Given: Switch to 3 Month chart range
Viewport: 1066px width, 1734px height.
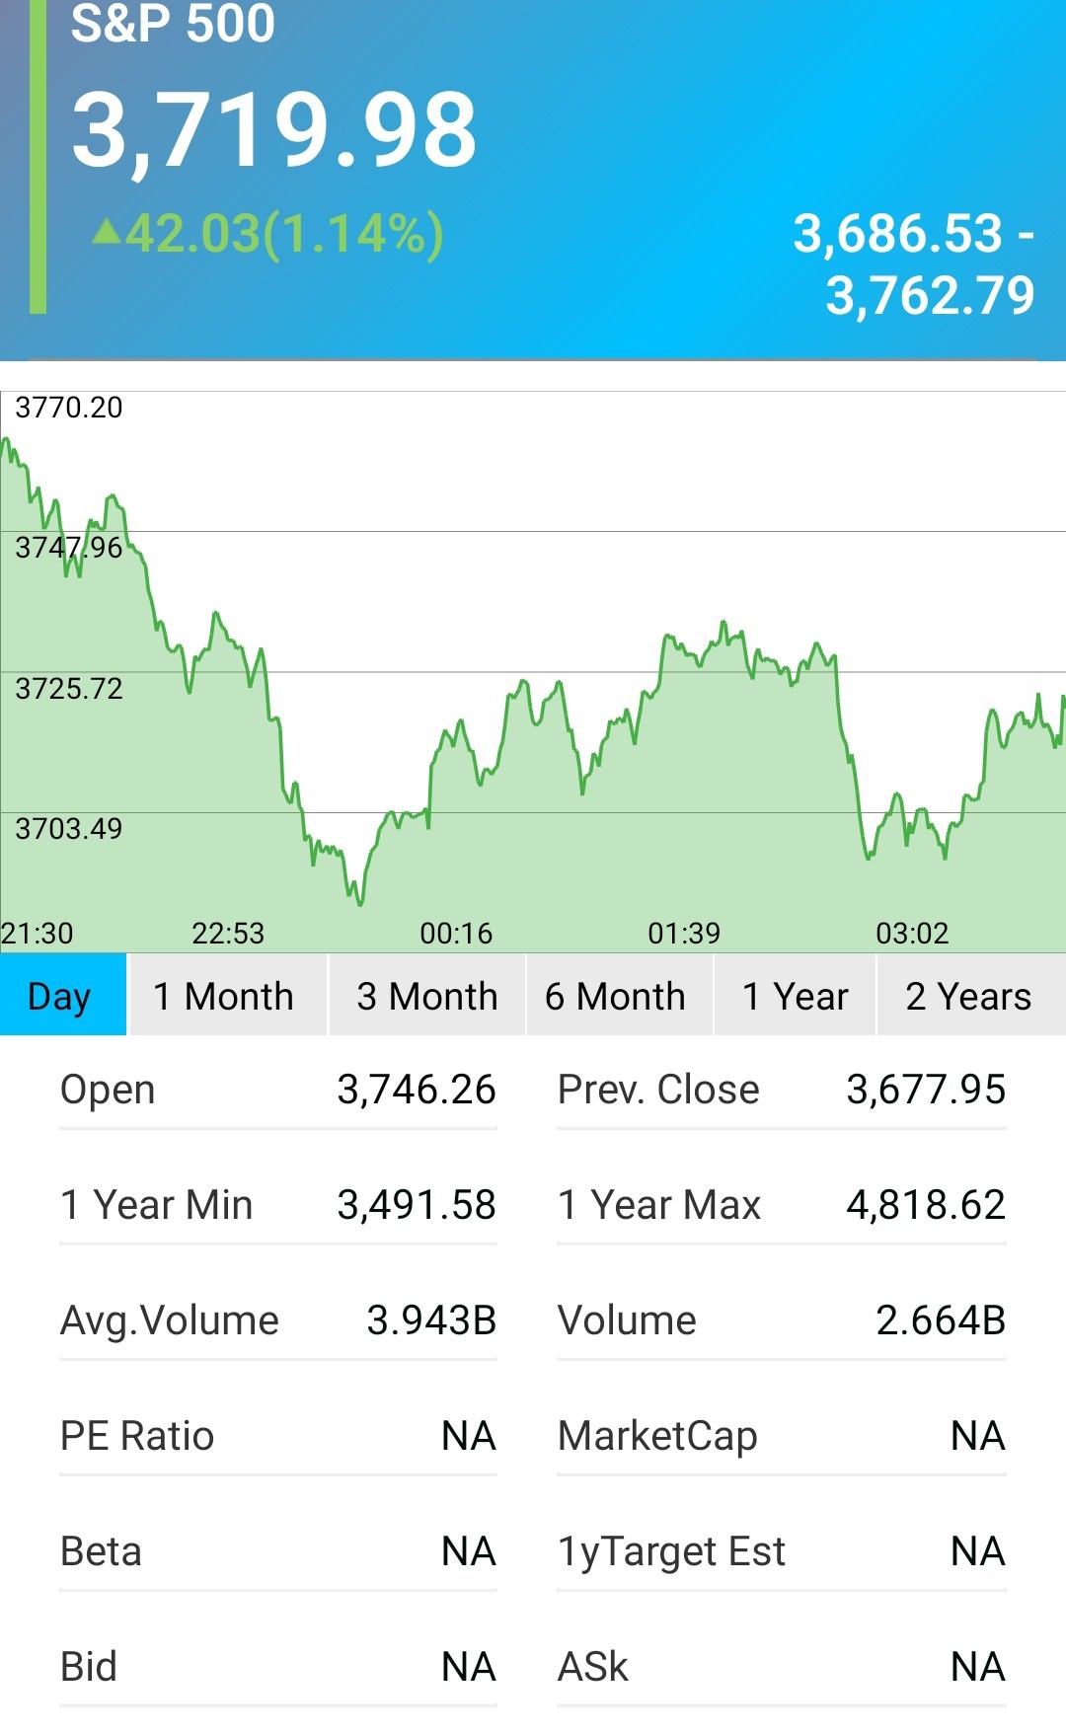Looking at the screenshot, I should point(427,995).
